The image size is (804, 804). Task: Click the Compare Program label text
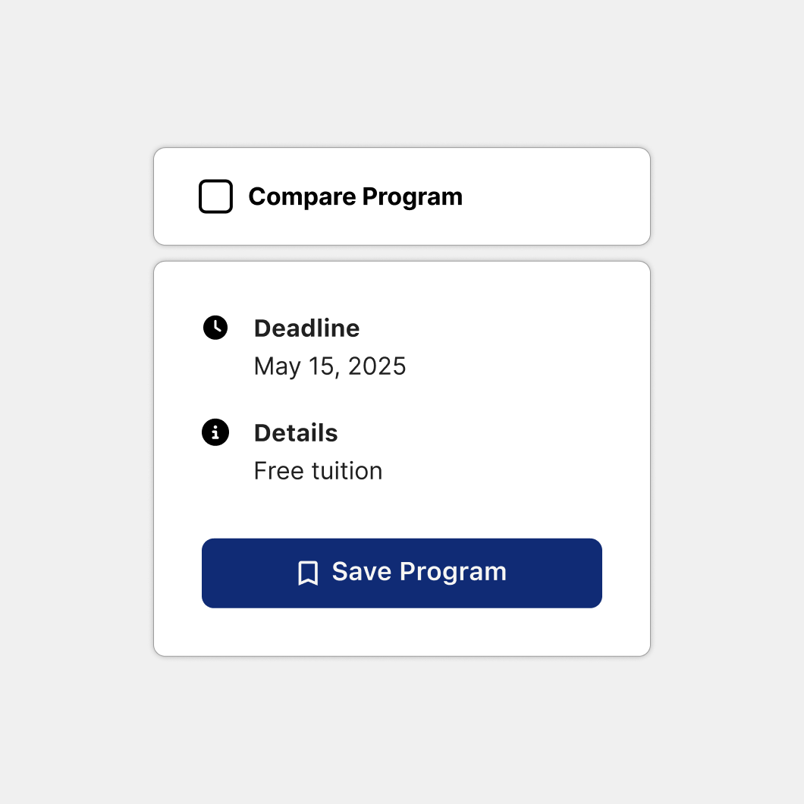[x=355, y=196]
